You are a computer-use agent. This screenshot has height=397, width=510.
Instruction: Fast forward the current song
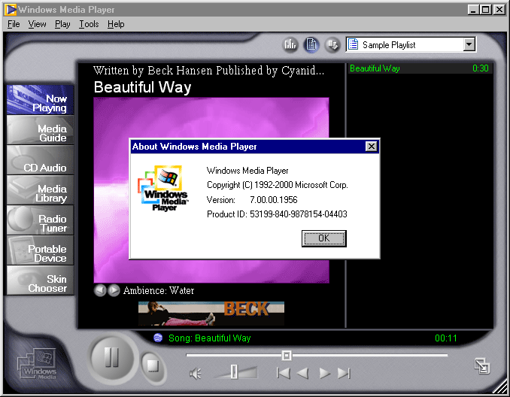click(x=325, y=373)
